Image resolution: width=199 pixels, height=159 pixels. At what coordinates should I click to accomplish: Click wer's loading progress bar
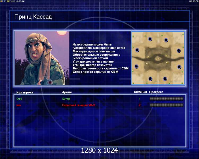pos(167,105)
